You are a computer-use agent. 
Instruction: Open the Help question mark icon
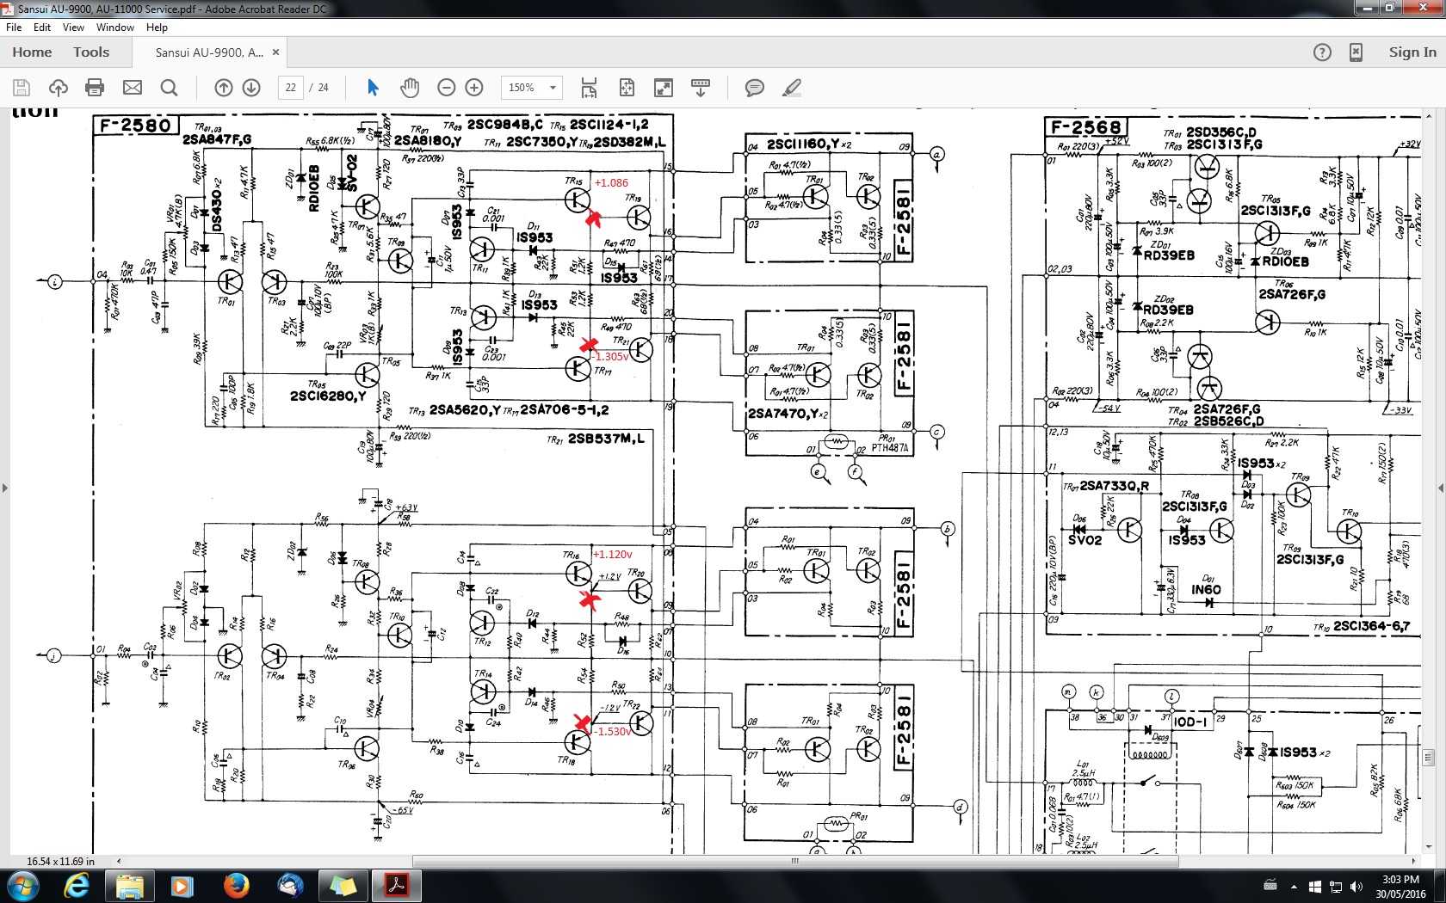click(1322, 52)
